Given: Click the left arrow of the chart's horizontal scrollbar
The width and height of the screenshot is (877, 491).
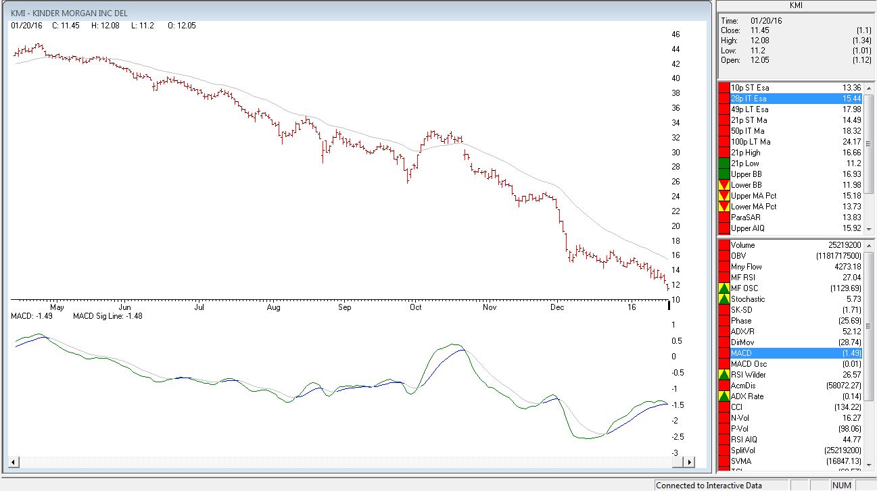Looking at the screenshot, I should 14,462.
